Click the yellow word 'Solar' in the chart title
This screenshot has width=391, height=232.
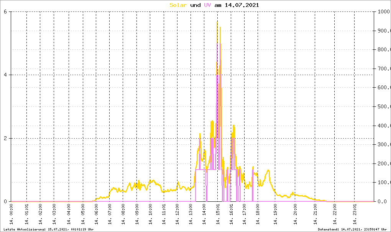pos(178,5)
